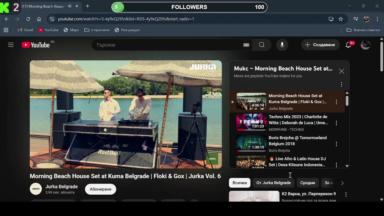Click the search magnifier button
Screen dimensions: 384x216
[262, 45]
